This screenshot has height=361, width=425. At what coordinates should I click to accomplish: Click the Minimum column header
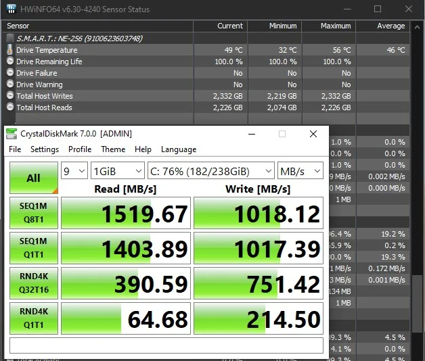(274, 26)
